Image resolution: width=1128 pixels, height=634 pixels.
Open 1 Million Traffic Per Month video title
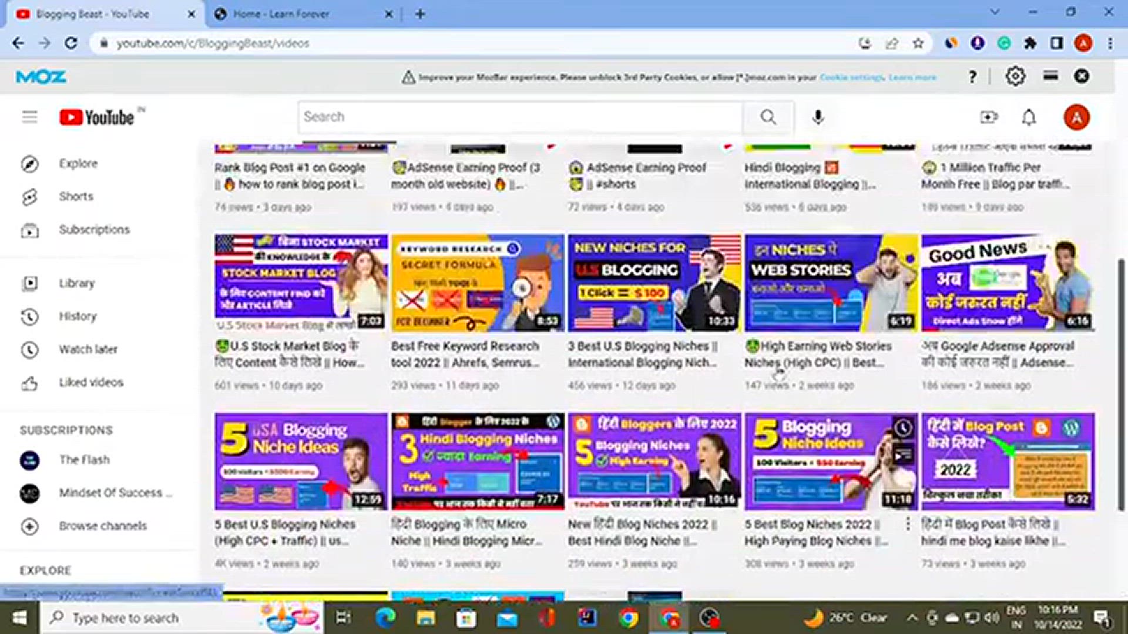tap(995, 176)
